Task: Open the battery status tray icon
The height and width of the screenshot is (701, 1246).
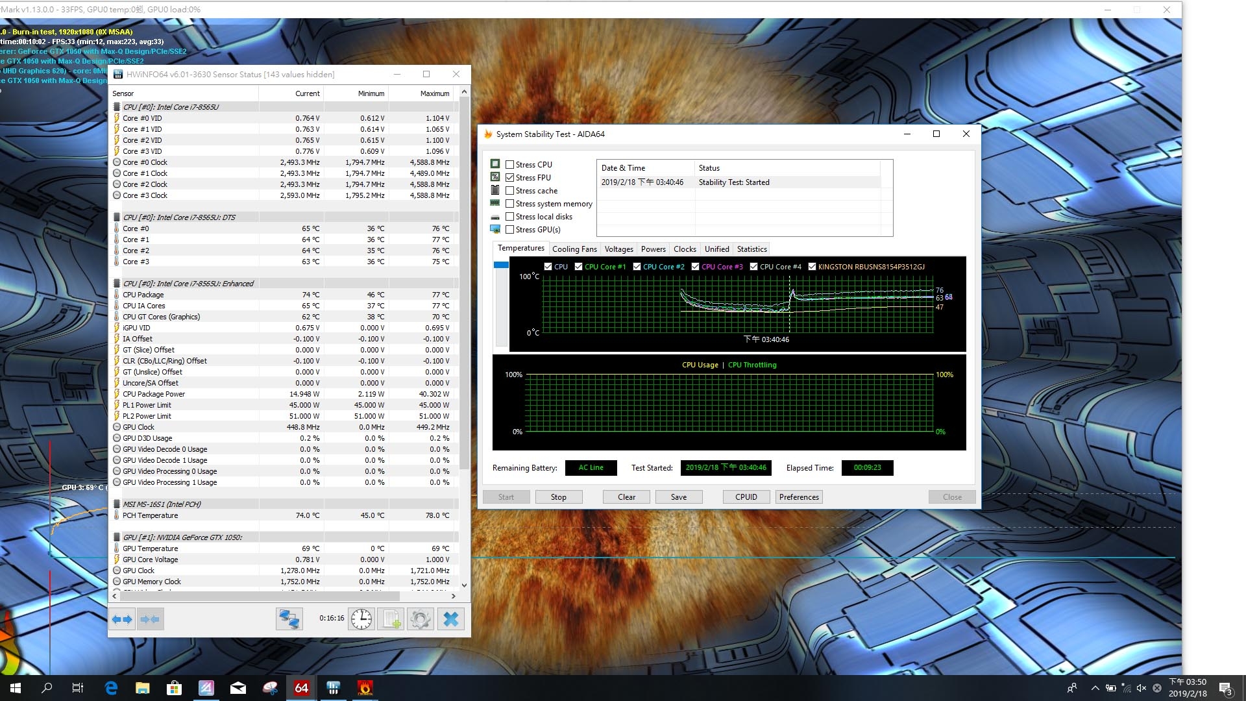Action: click(x=1111, y=688)
